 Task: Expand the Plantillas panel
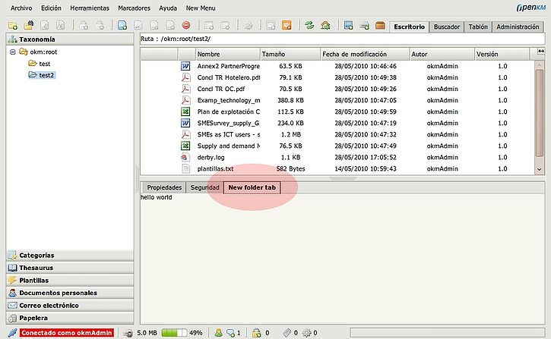70,281
